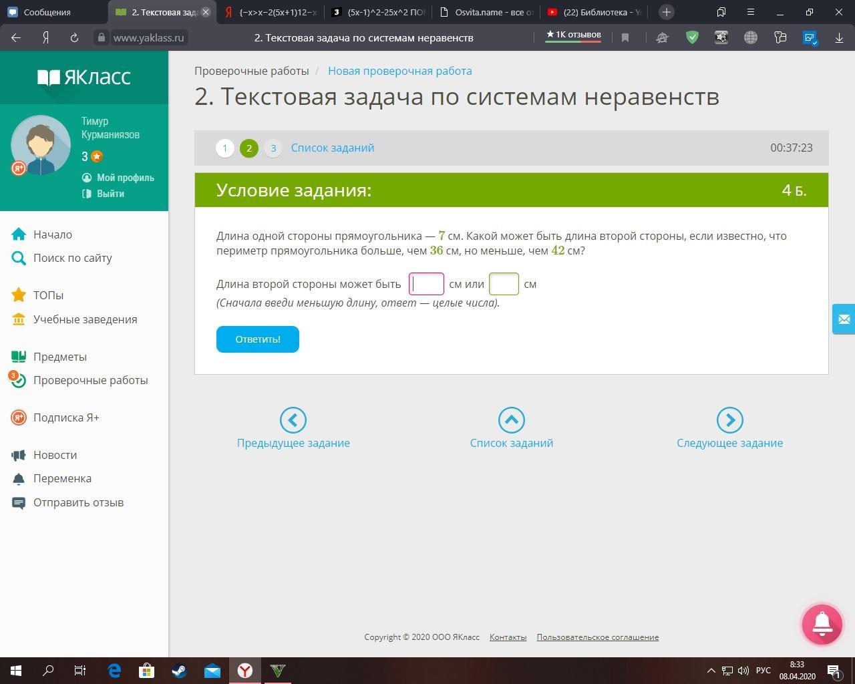This screenshot has width=855, height=684.
Task: Click Выйти to log out
Action: point(110,194)
